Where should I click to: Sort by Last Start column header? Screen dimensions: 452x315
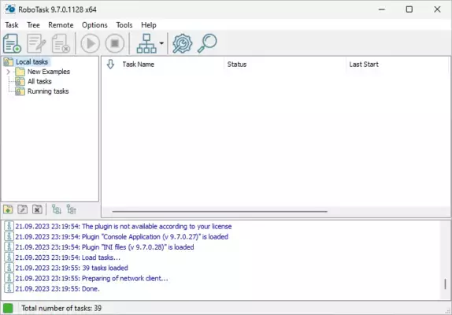point(364,65)
